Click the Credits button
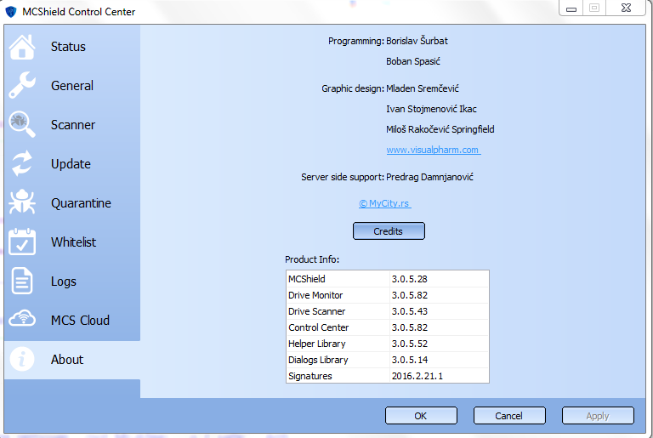 [389, 230]
